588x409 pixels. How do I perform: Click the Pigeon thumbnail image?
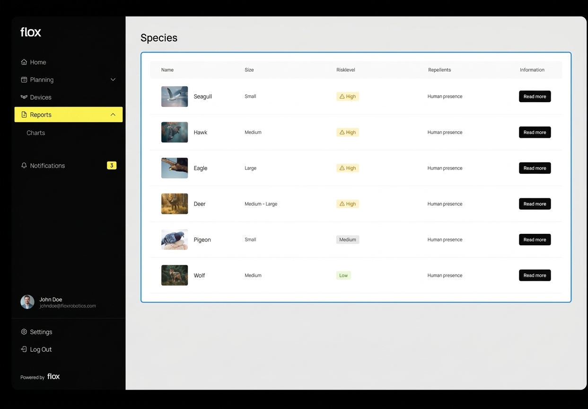click(175, 240)
